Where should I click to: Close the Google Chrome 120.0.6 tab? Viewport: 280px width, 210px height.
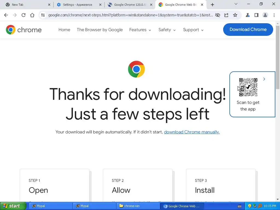[151, 5]
